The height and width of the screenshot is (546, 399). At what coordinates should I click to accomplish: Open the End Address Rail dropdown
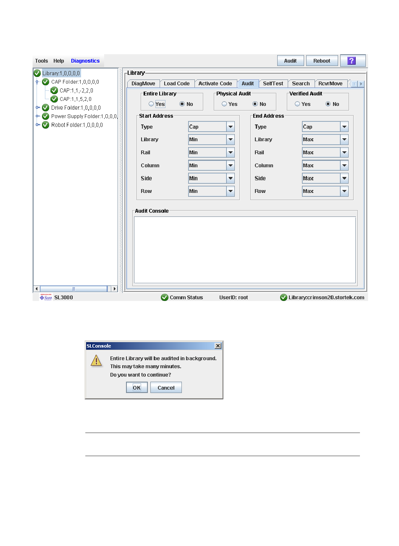344,153
